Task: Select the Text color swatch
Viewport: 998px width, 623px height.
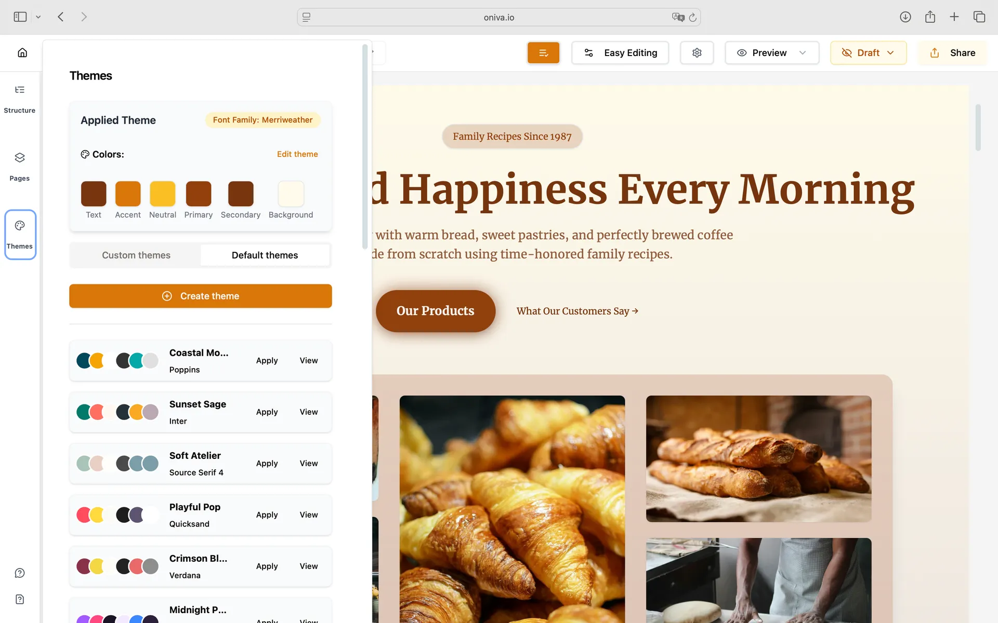Action: click(94, 194)
